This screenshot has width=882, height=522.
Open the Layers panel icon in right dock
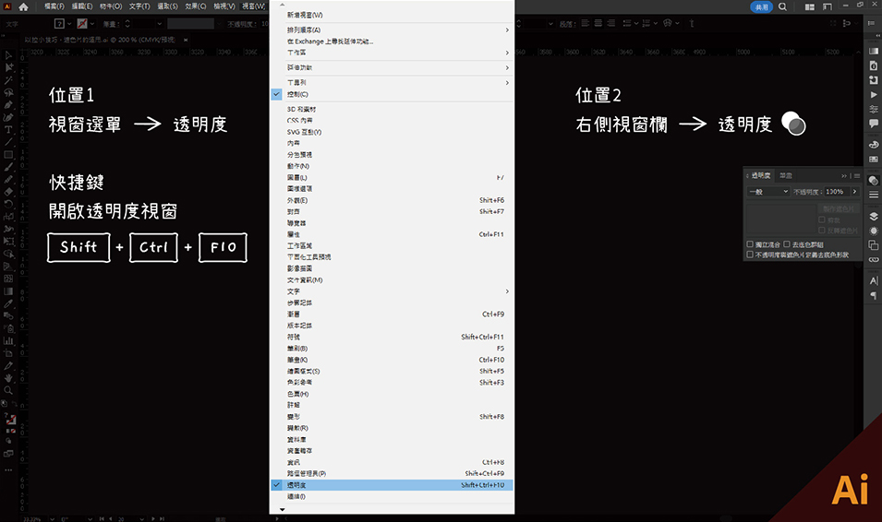point(873,216)
